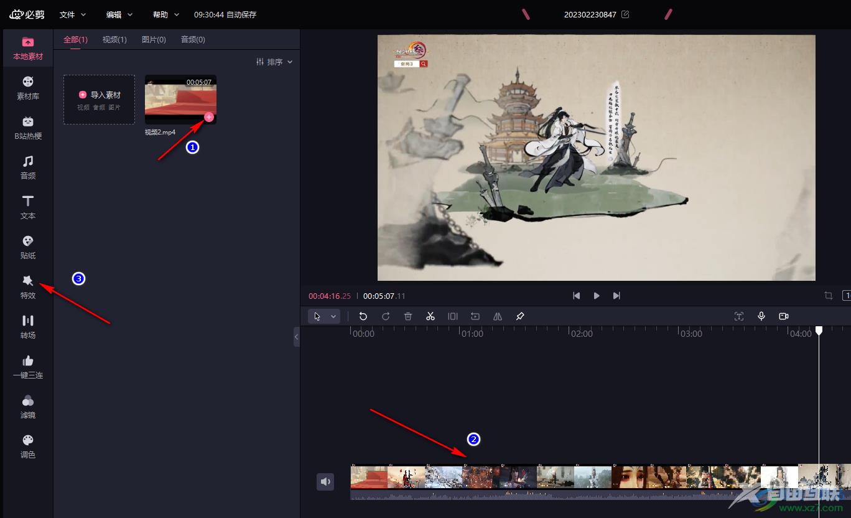Play the preview video
Image resolution: width=851 pixels, height=518 pixels.
click(x=597, y=296)
